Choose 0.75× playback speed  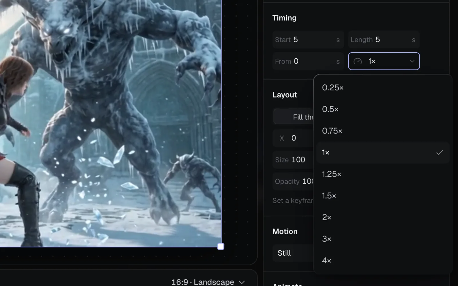(383, 131)
